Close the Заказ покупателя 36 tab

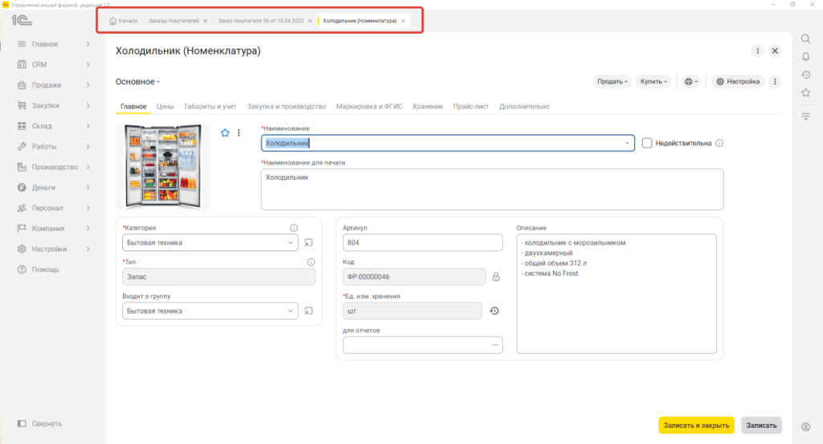310,21
